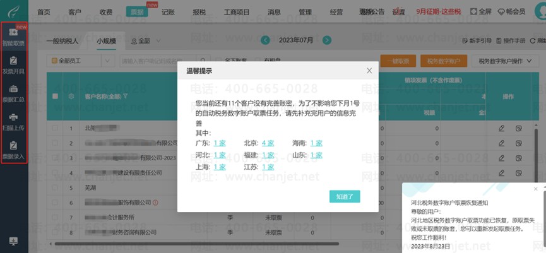Screen dimensions: 546x253
Task: Click view-detail icon for row 4
Action: coord(518,173)
